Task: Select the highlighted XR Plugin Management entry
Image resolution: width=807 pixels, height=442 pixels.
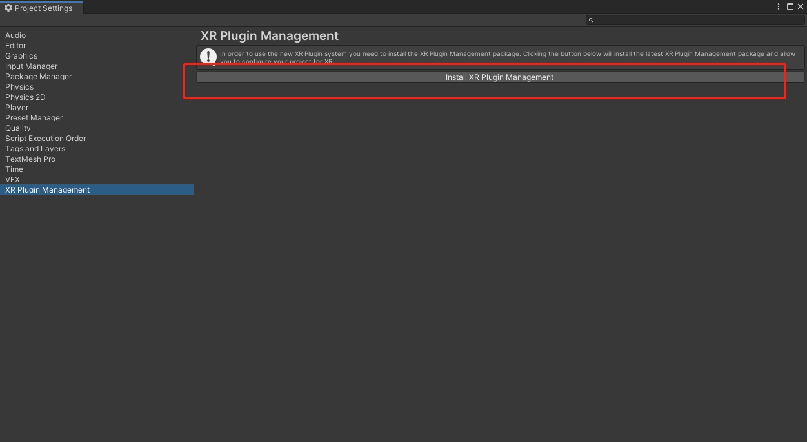Action: [x=47, y=190]
